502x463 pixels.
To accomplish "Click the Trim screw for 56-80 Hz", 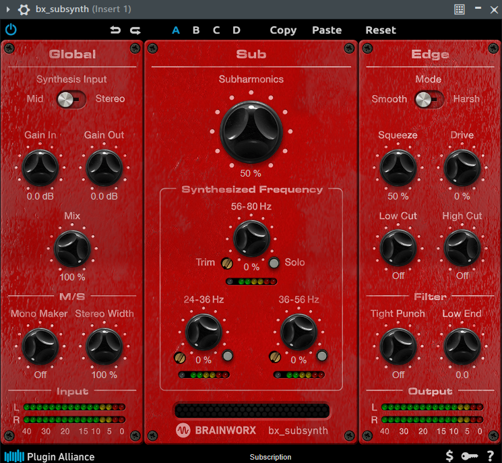I will coord(227,264).
